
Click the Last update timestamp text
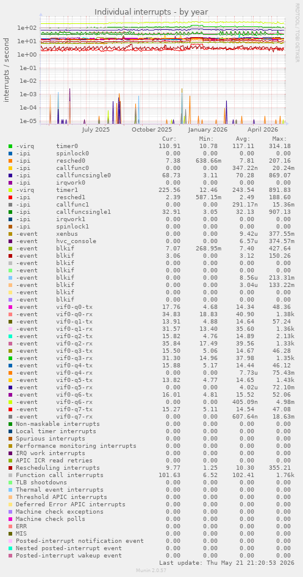click(226, 562)
